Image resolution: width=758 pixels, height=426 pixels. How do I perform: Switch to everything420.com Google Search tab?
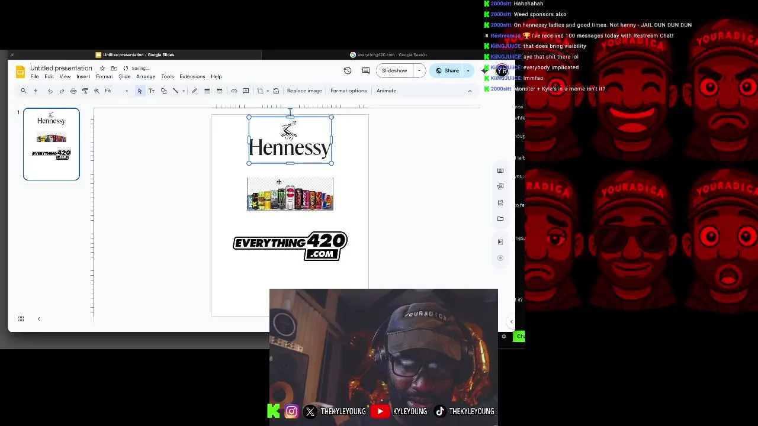coord(388,54)
